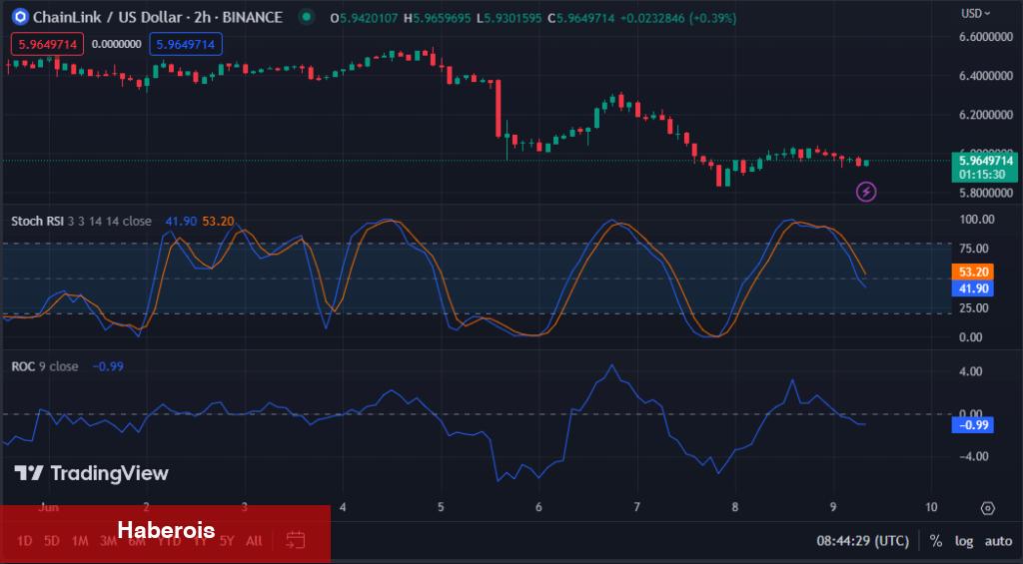The image size is (1023, 564).
Task: Select the All time range
Action: (254, 540)
